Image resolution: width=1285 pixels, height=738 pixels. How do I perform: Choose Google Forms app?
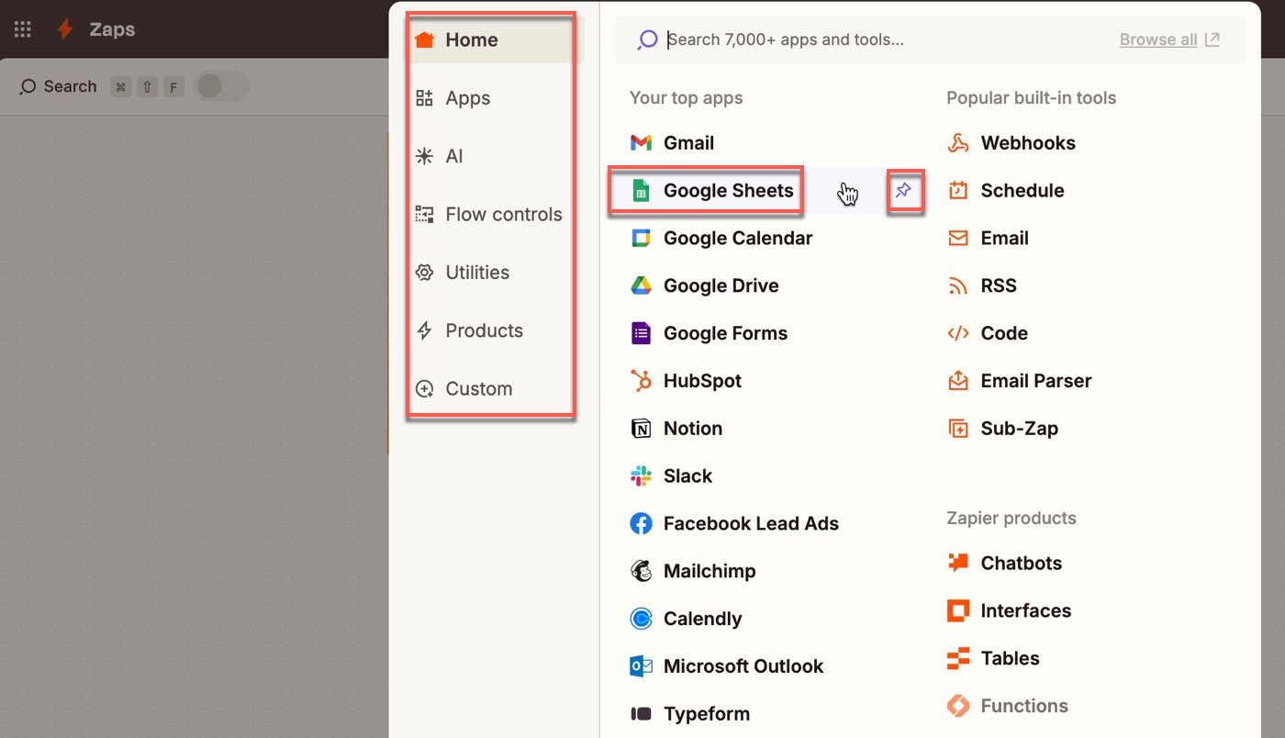[709, 333]
